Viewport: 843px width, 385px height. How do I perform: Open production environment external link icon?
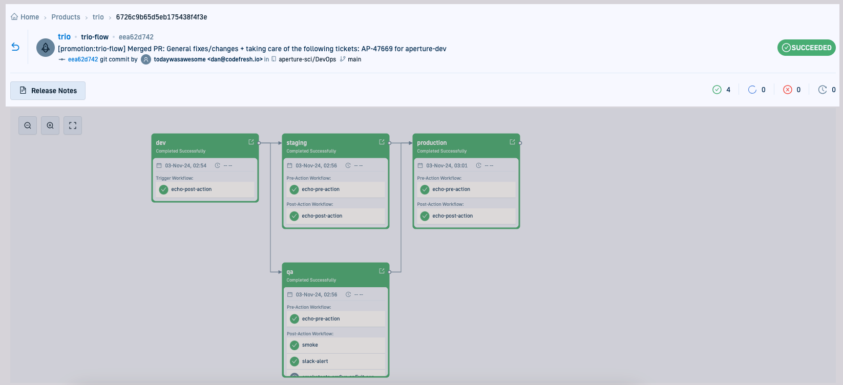coord(512,142)
